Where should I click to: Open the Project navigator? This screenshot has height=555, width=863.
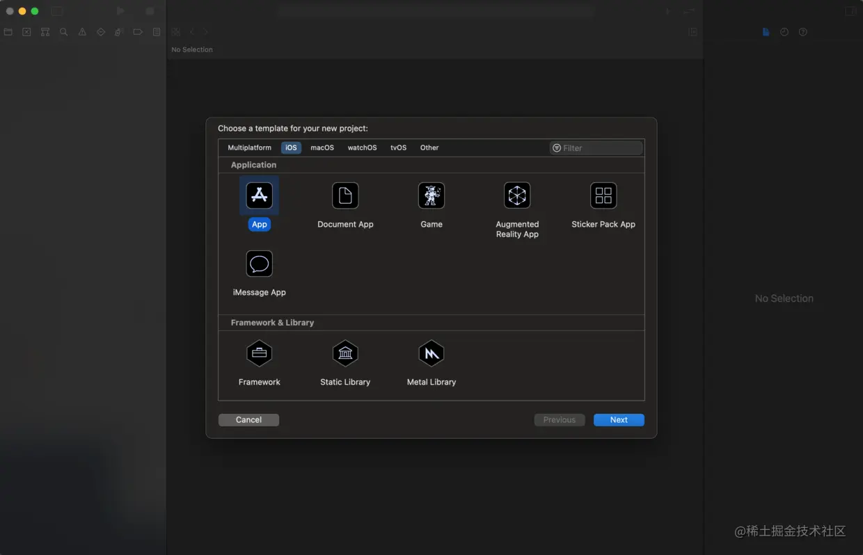click(8, 32)
